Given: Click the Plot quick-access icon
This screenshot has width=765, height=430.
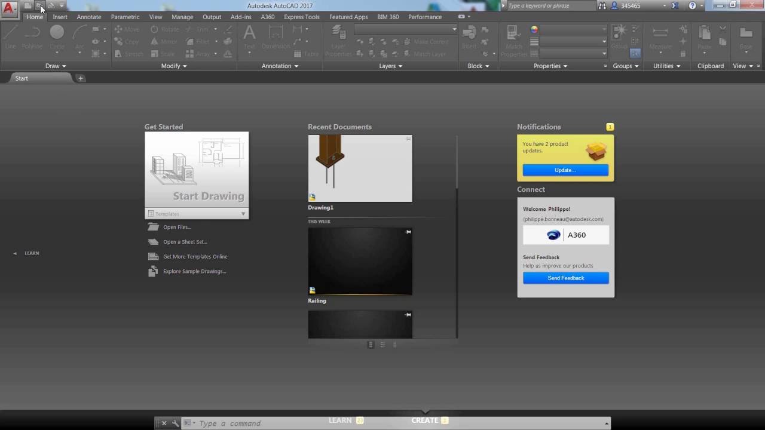Looking at the screenshot, I should coord(51,5).
